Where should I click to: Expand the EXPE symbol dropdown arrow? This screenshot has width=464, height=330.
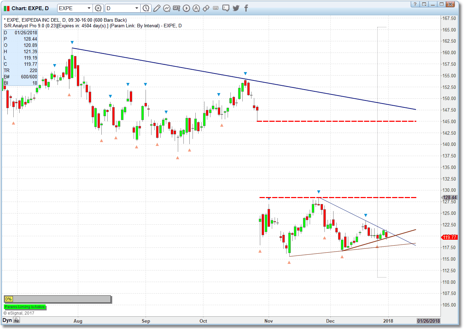89,8
